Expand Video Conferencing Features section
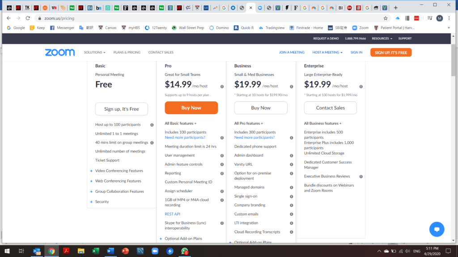Viewport: 458px width, 257px height. pos(119,171)
